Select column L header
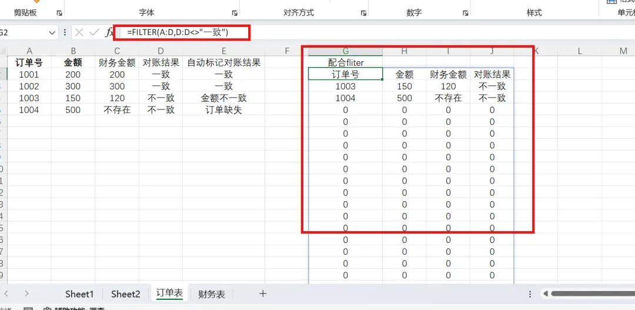The image size is (635, 310). [x=580, y=51]
